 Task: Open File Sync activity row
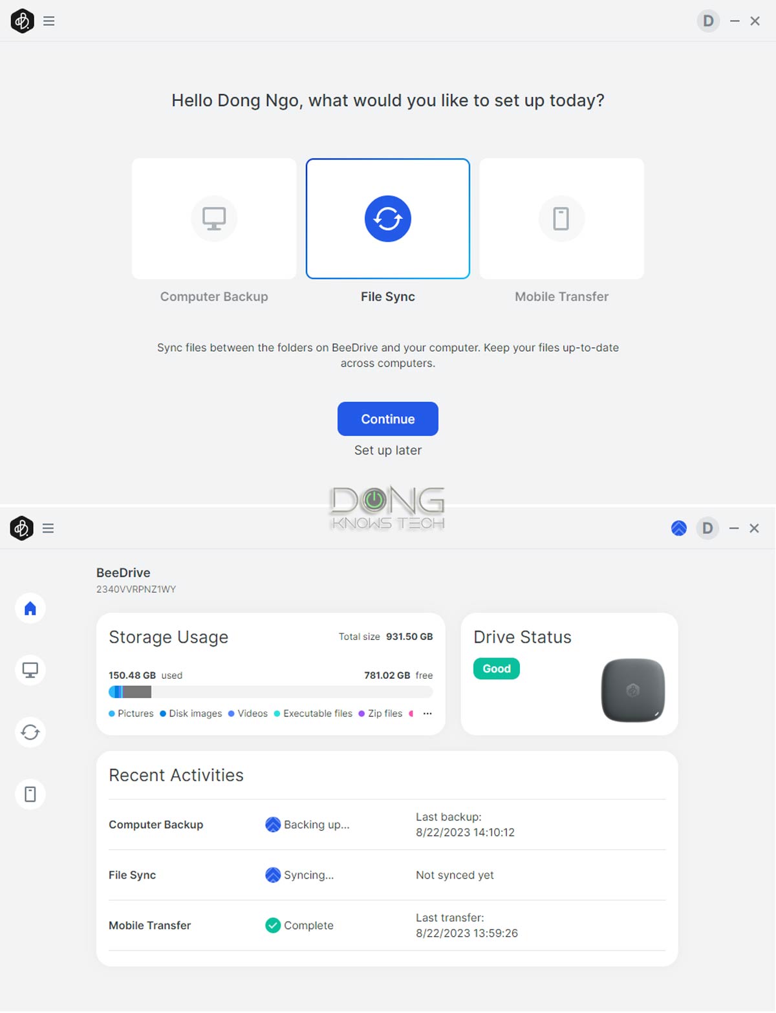[387, 875]
